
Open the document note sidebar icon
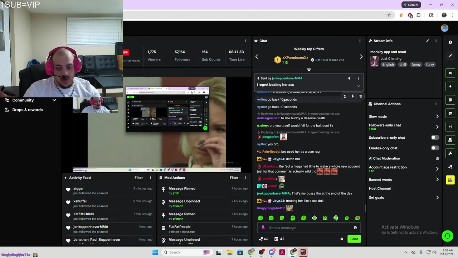[450, 100]
